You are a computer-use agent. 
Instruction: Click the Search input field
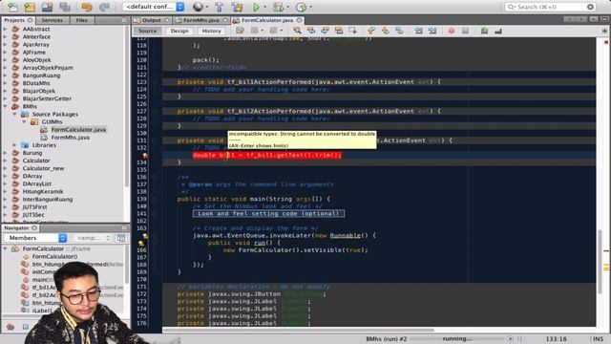tap(551, 7)
